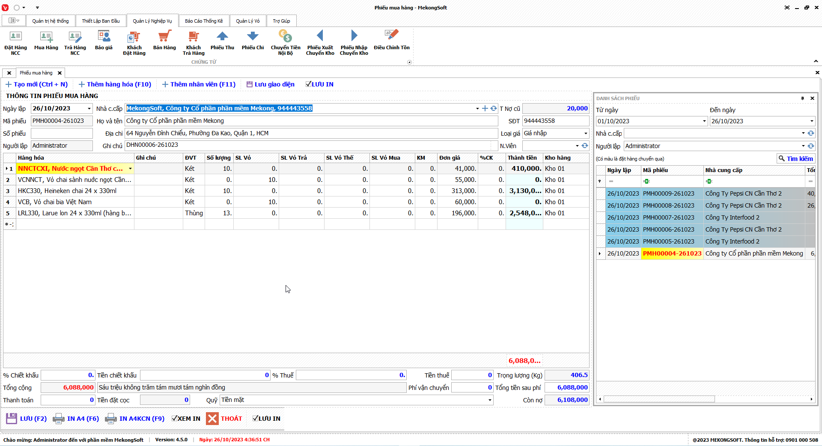Click Phiếu Xuất Chuyển Kho icon
This screenshot has height=446, width=822.
click(320, 42)
